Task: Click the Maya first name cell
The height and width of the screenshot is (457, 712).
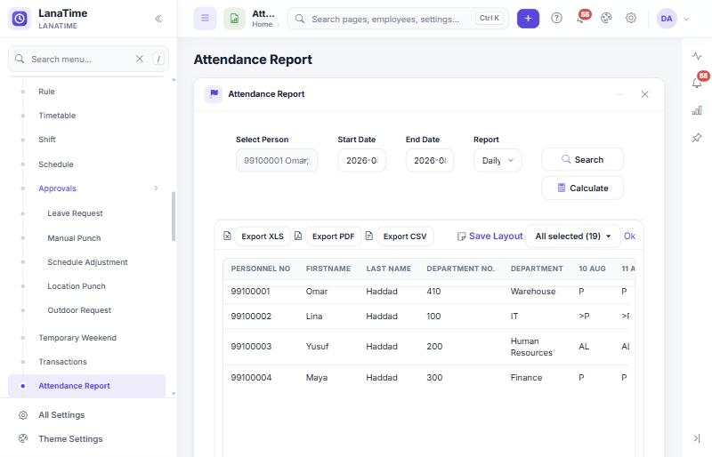Action: (x=317, y=378)
